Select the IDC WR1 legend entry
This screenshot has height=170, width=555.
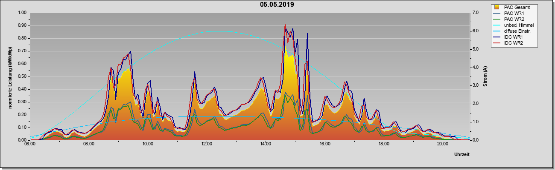pos(513,37)
